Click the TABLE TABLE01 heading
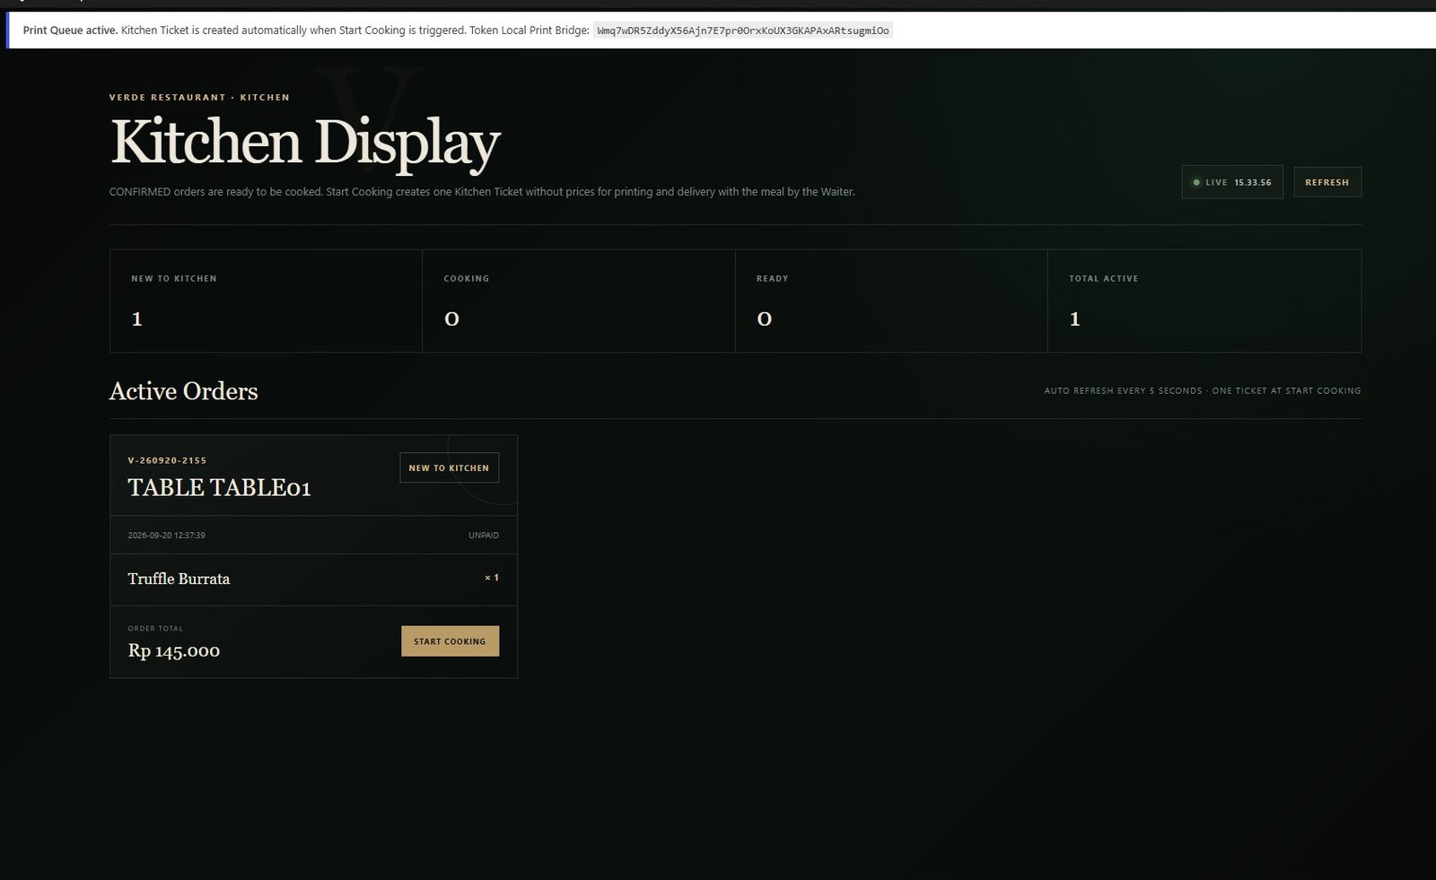This screenshot has height=880, width=1436. tap(219, 487)
